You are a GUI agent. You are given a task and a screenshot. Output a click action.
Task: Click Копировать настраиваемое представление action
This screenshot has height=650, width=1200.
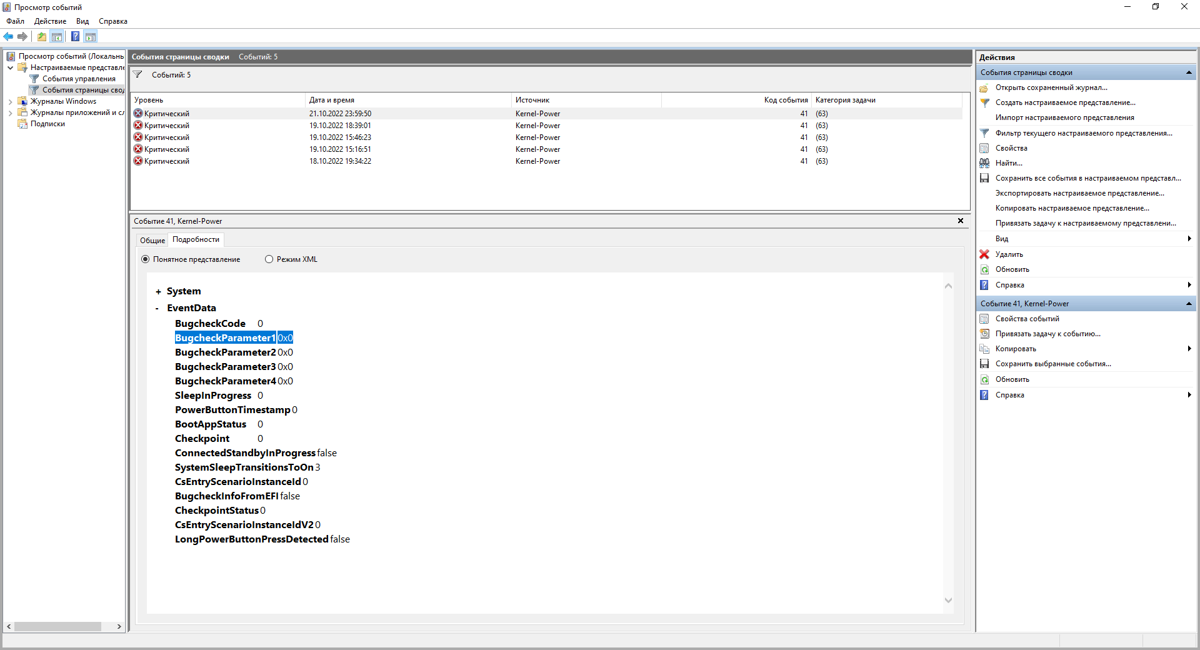click(1072, 208)
